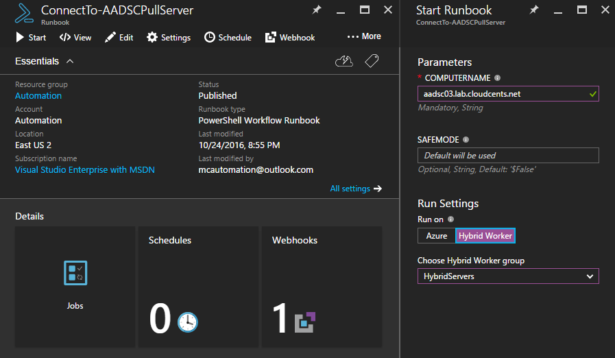Open runbook Settings from the toolbar
The height and width of the screenshot is (358, 615).
pos(169,37)
